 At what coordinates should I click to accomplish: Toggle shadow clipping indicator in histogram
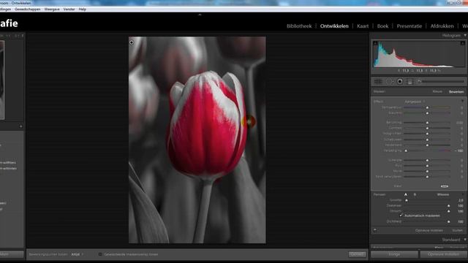(375, 43)
